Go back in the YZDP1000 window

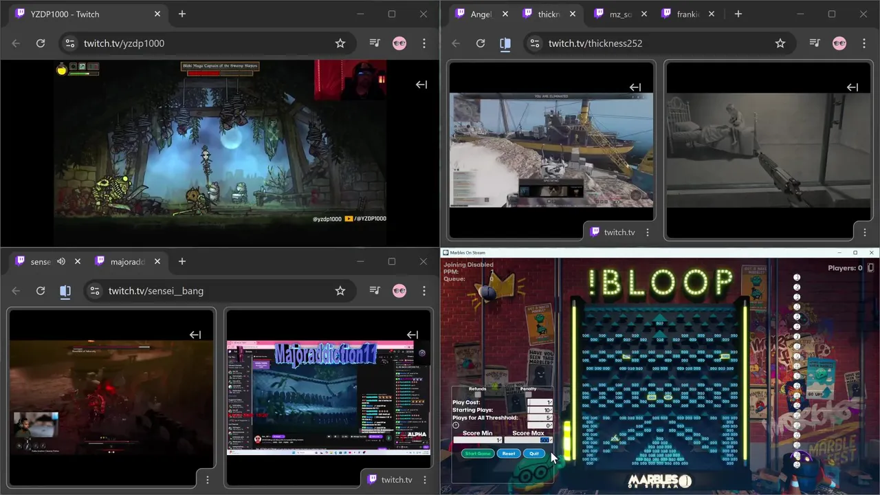click(16, 43)
